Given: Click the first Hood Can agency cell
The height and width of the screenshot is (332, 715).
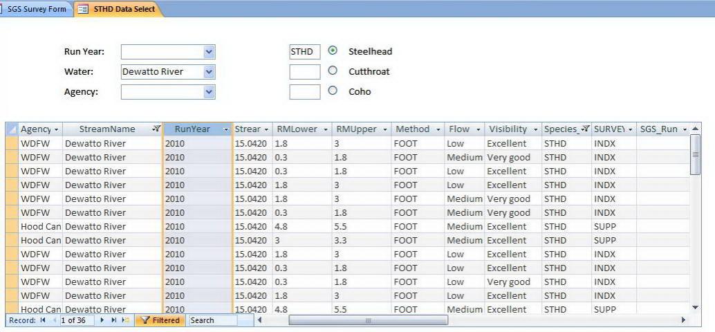Looking at the screenshot, I should (39, 226).
